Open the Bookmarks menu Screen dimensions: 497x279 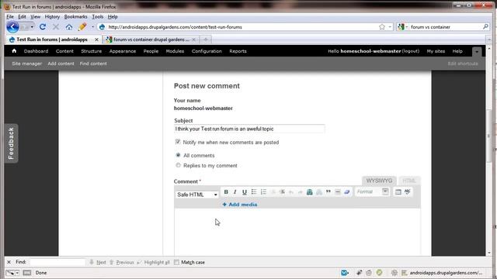coord(76,16)
